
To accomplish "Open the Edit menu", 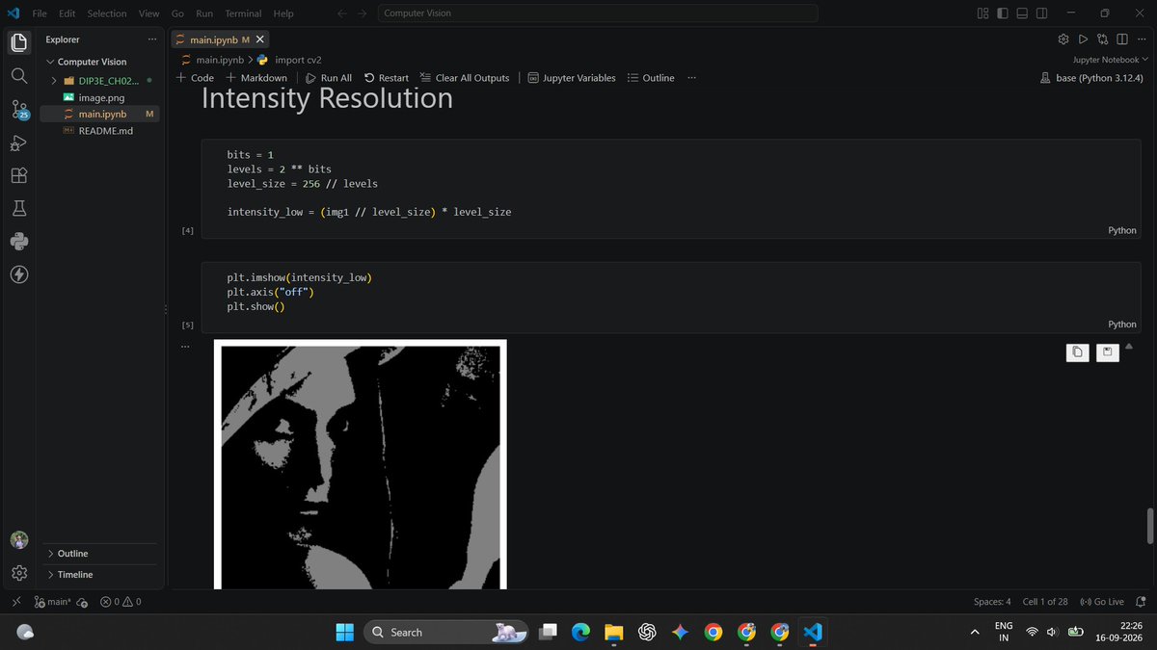I will [67, 13].
